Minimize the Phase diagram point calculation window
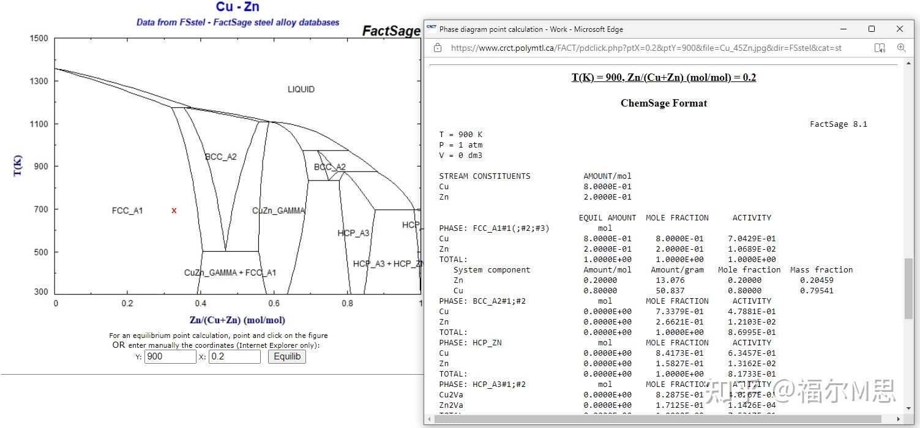This screenshot has height=428, width=920. 843,29
